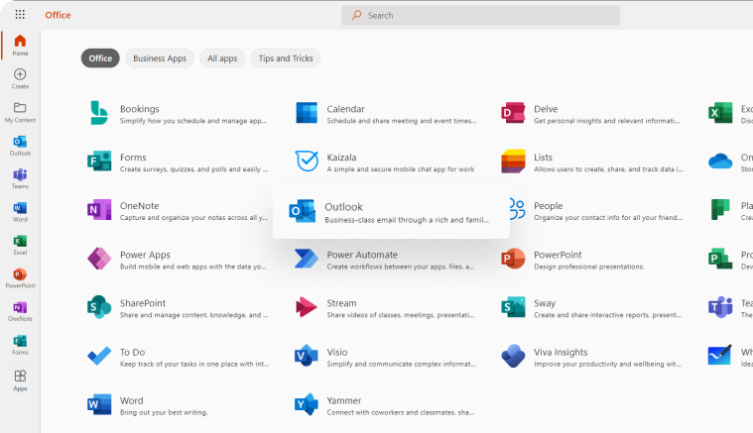Image resolution: width=753 pixels, height=433 pixels.
Task: Go to Home in the sidebar
Action: click(20, 46)
